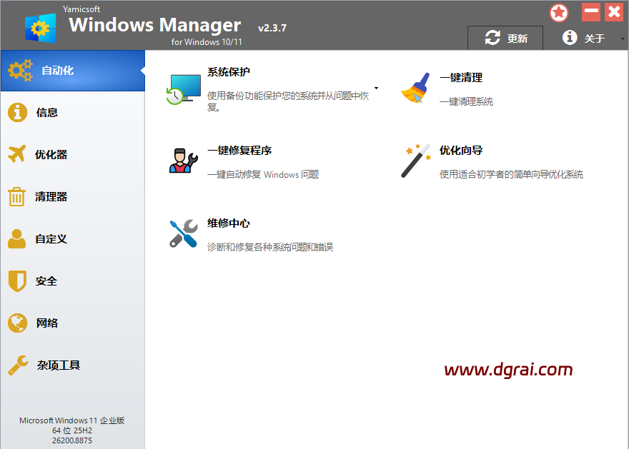Open dropdown arrow next to 关于
Image resolution: width=629 pixels, height=449 pixels.
623,39
